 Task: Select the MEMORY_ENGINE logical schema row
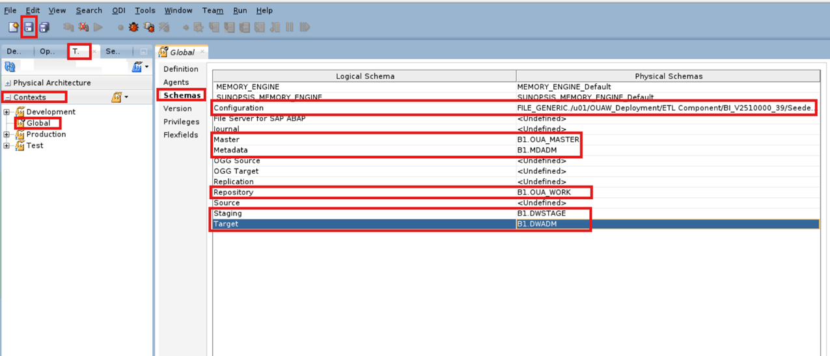[365, 87]
